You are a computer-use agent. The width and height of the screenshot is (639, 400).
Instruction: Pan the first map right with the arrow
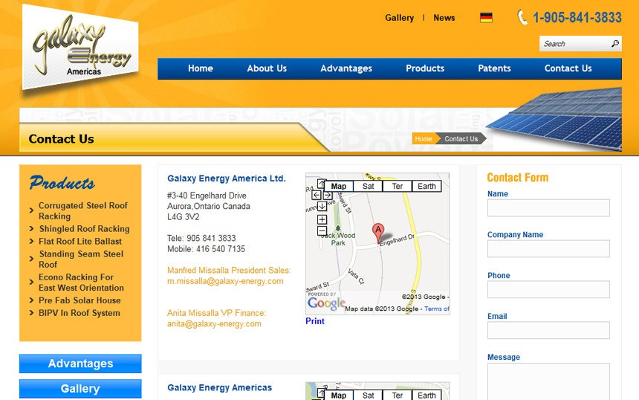pos(327,196)
